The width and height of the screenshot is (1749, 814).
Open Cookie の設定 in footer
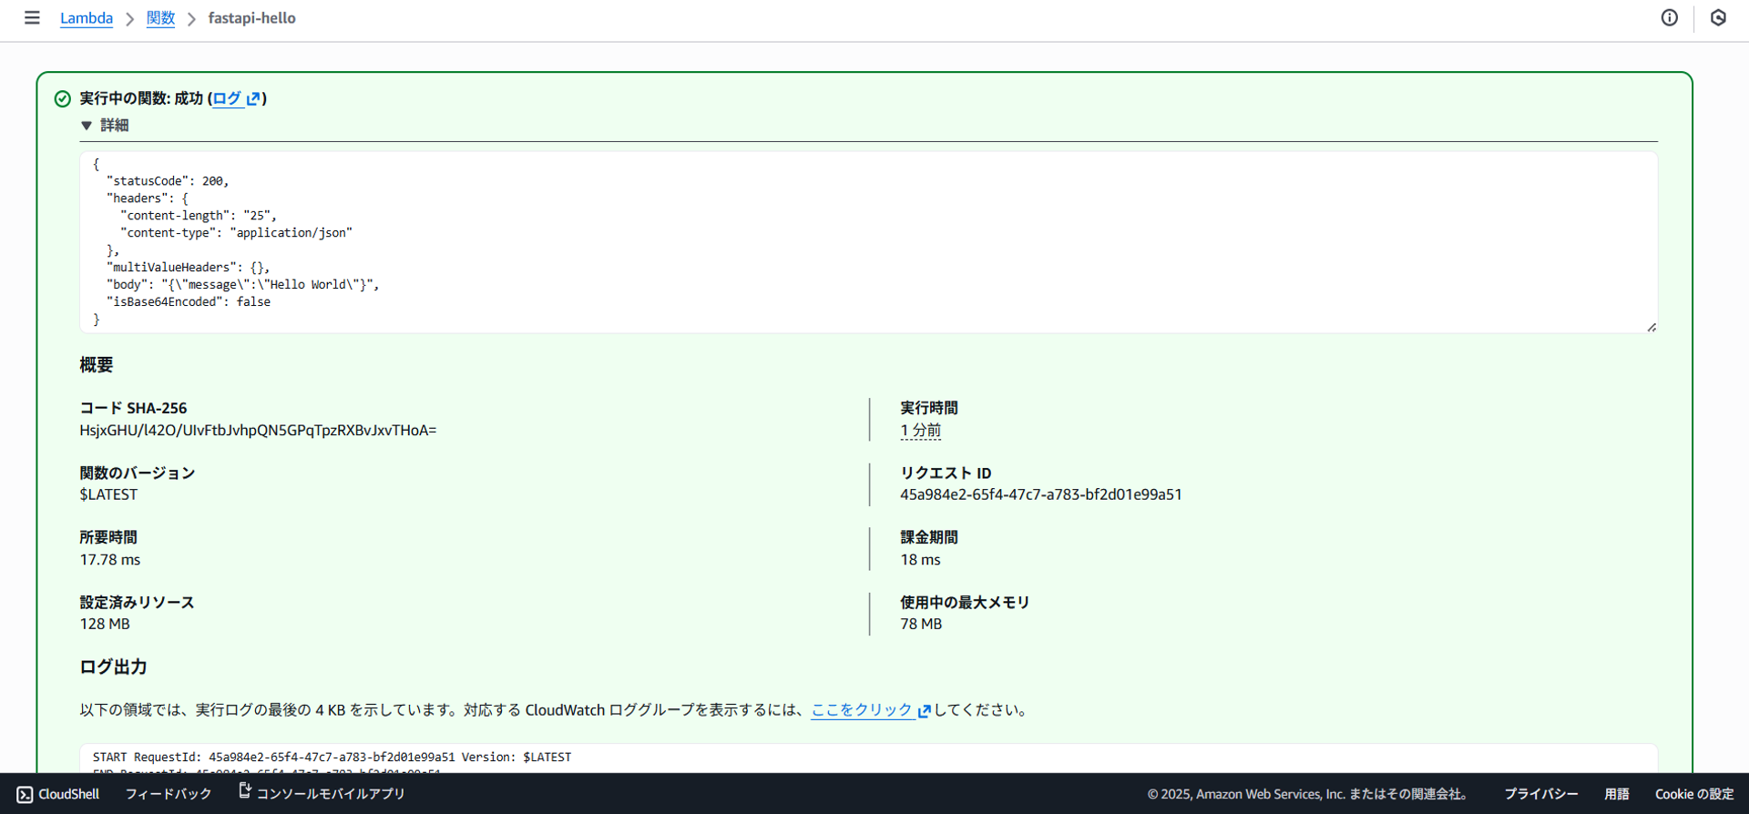[1694, 794]
